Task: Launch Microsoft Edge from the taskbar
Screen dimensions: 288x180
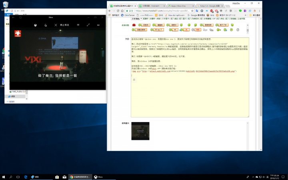Action: click(x=26, y=177)
